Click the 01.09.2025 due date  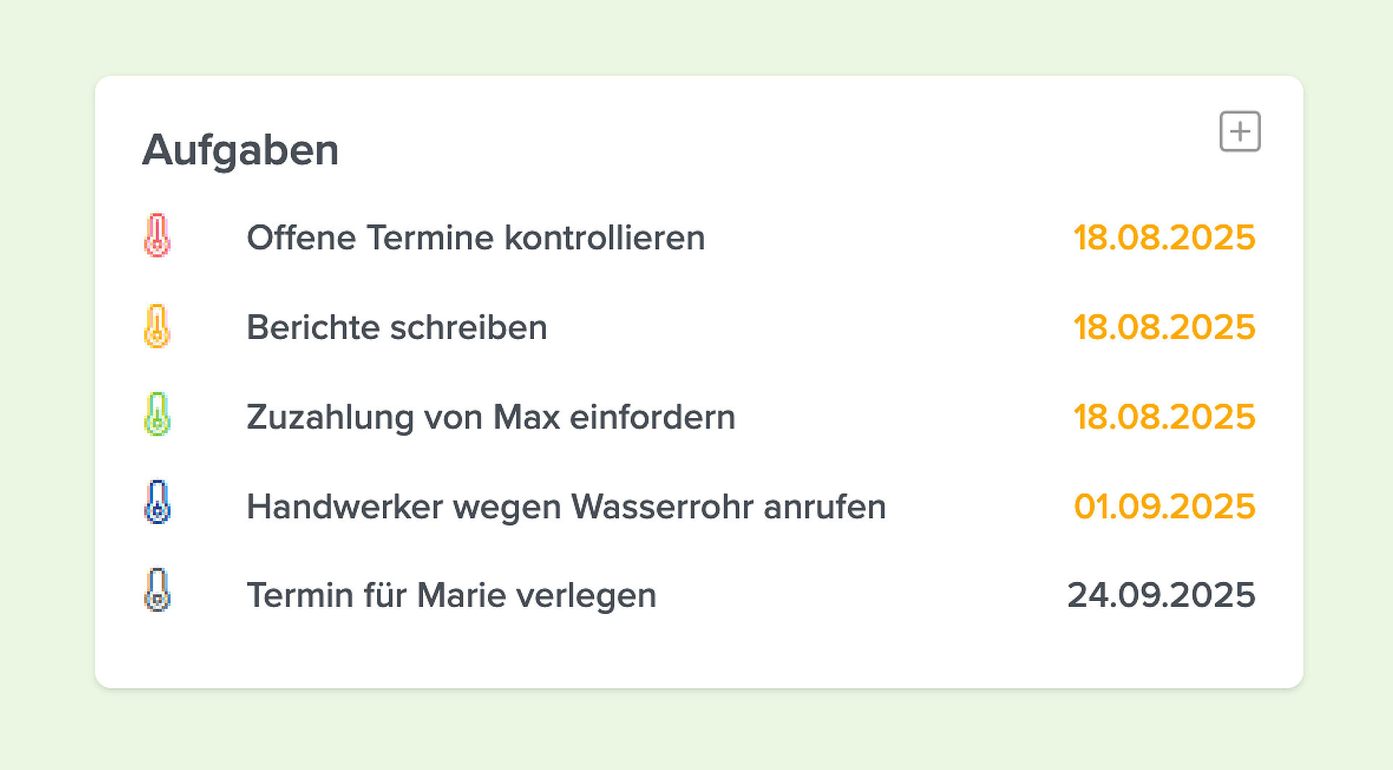click(1164, 506)
